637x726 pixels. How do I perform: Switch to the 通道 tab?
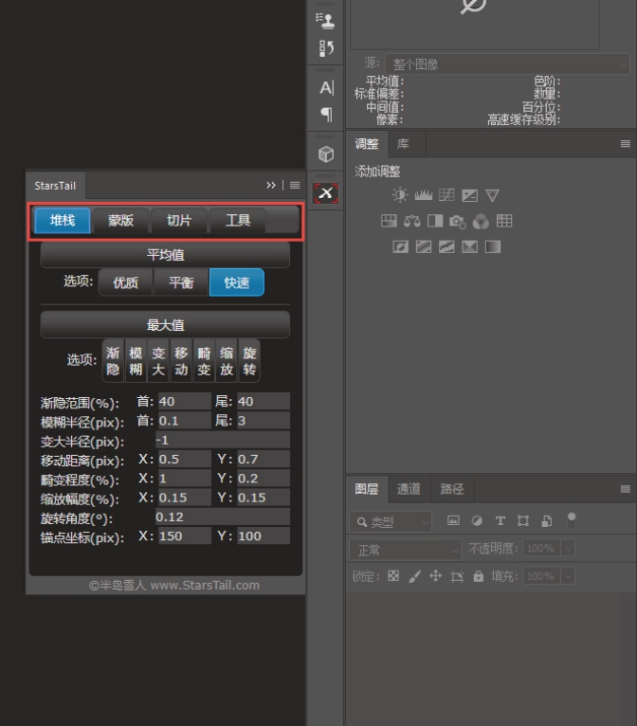pos(409,489)
